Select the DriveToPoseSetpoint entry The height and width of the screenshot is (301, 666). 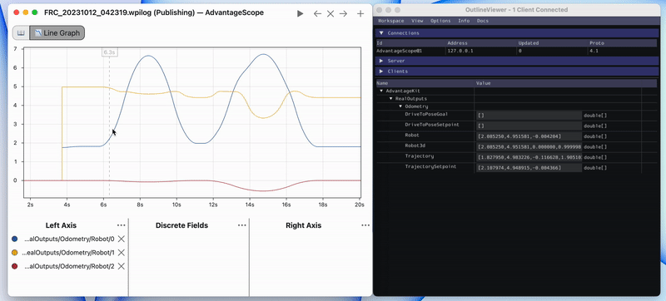coord(432,125)
